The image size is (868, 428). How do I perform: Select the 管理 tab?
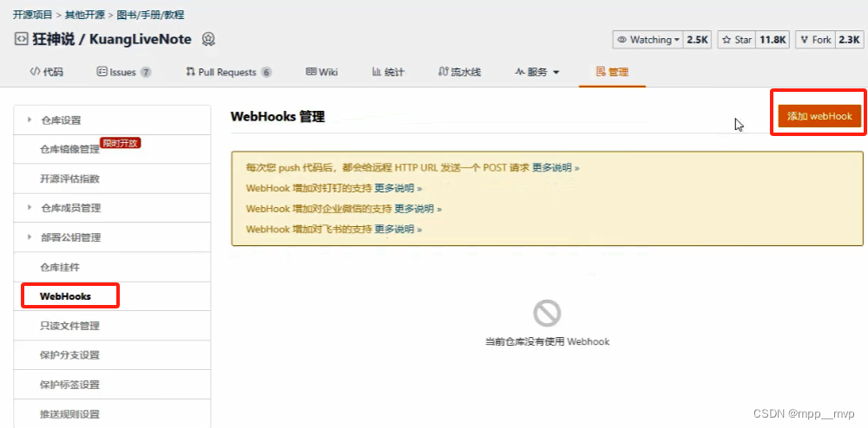tap(612, 72)
